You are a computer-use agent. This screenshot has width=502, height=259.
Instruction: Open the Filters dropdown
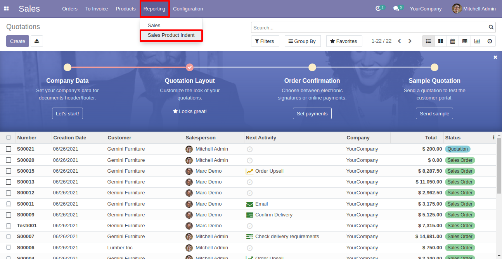point(265,41)
